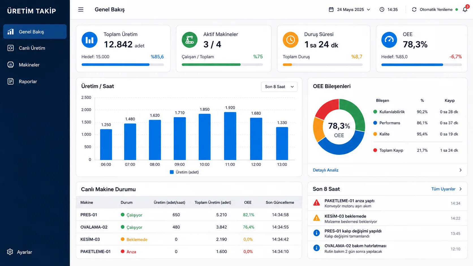
Task: Open the Son 8 Saat time range dropdown
Action: coord(279,87)
